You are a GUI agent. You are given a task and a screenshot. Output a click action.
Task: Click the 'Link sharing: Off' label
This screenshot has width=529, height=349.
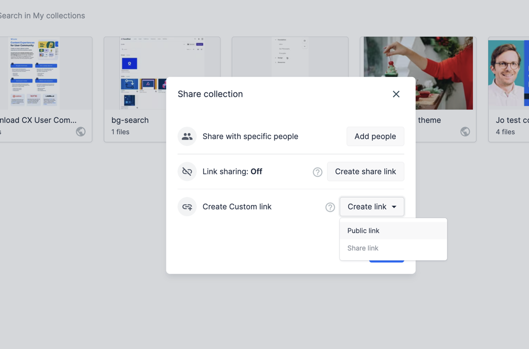[232, 172]
